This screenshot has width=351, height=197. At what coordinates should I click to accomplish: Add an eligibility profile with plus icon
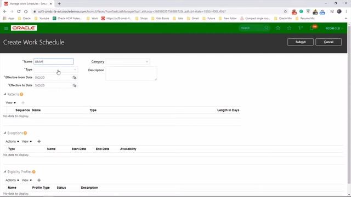pos(39,180)
